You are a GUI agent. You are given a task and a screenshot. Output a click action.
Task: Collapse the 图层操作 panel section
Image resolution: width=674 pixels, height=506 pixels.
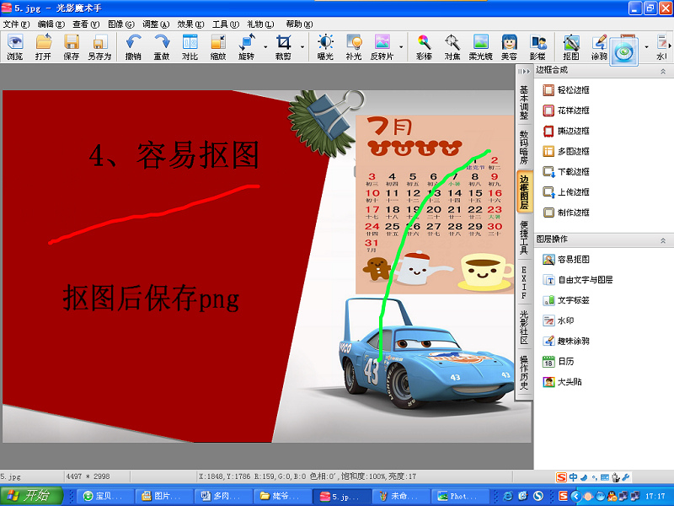coord(663,240)
